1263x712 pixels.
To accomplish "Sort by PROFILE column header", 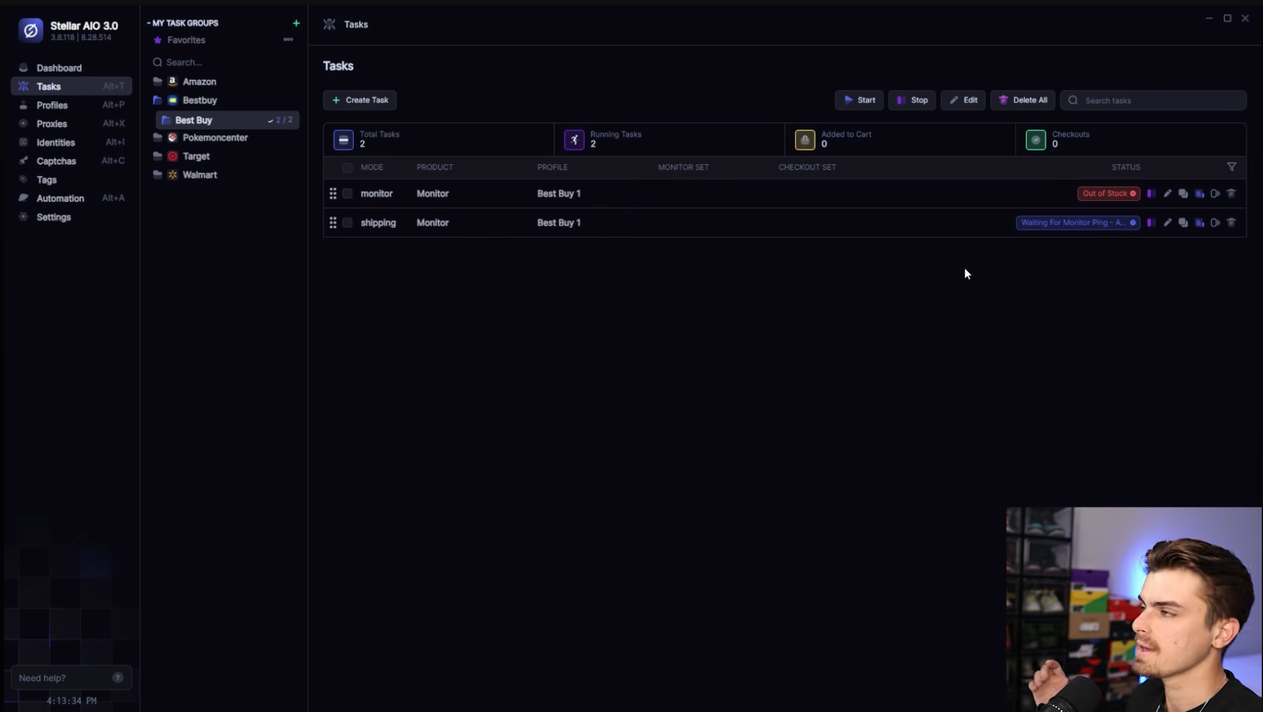I will click(552, 167).
